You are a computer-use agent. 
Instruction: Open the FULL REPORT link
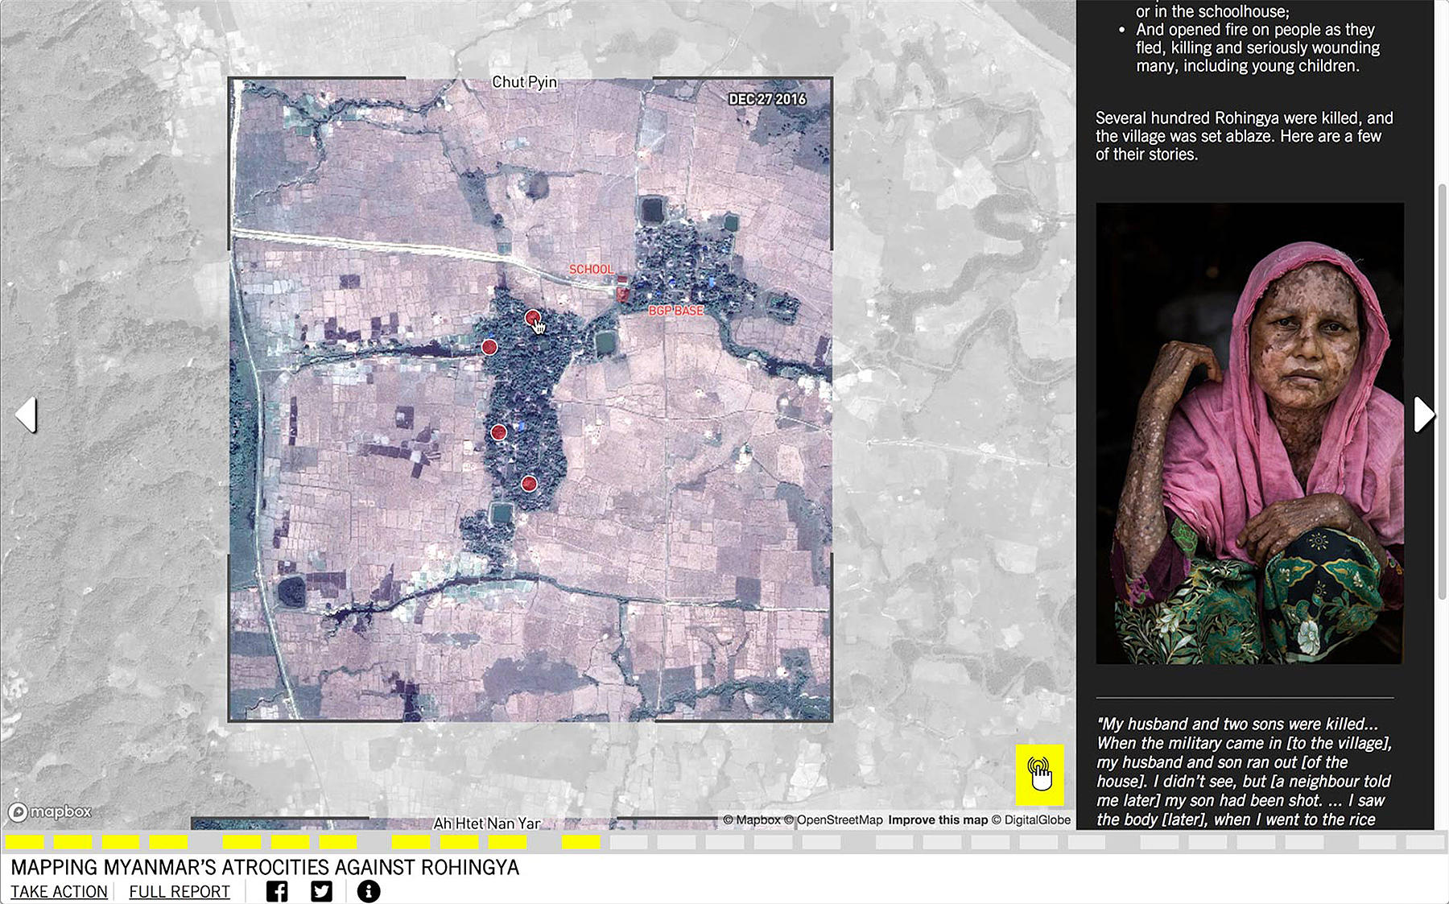coord(179,891)
